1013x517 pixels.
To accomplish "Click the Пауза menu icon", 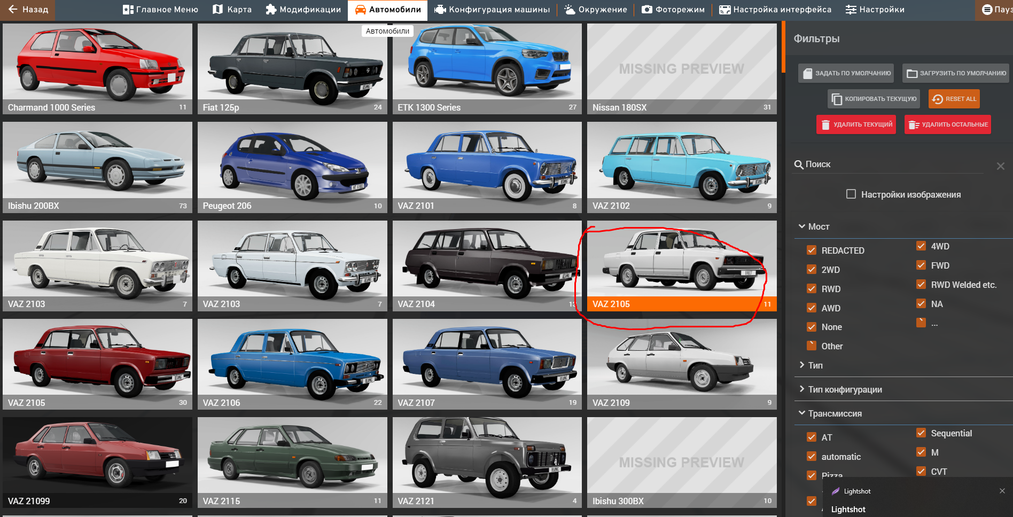I will [987, 10].
